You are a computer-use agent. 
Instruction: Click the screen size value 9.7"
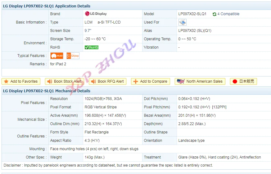(x=88, y=31)
